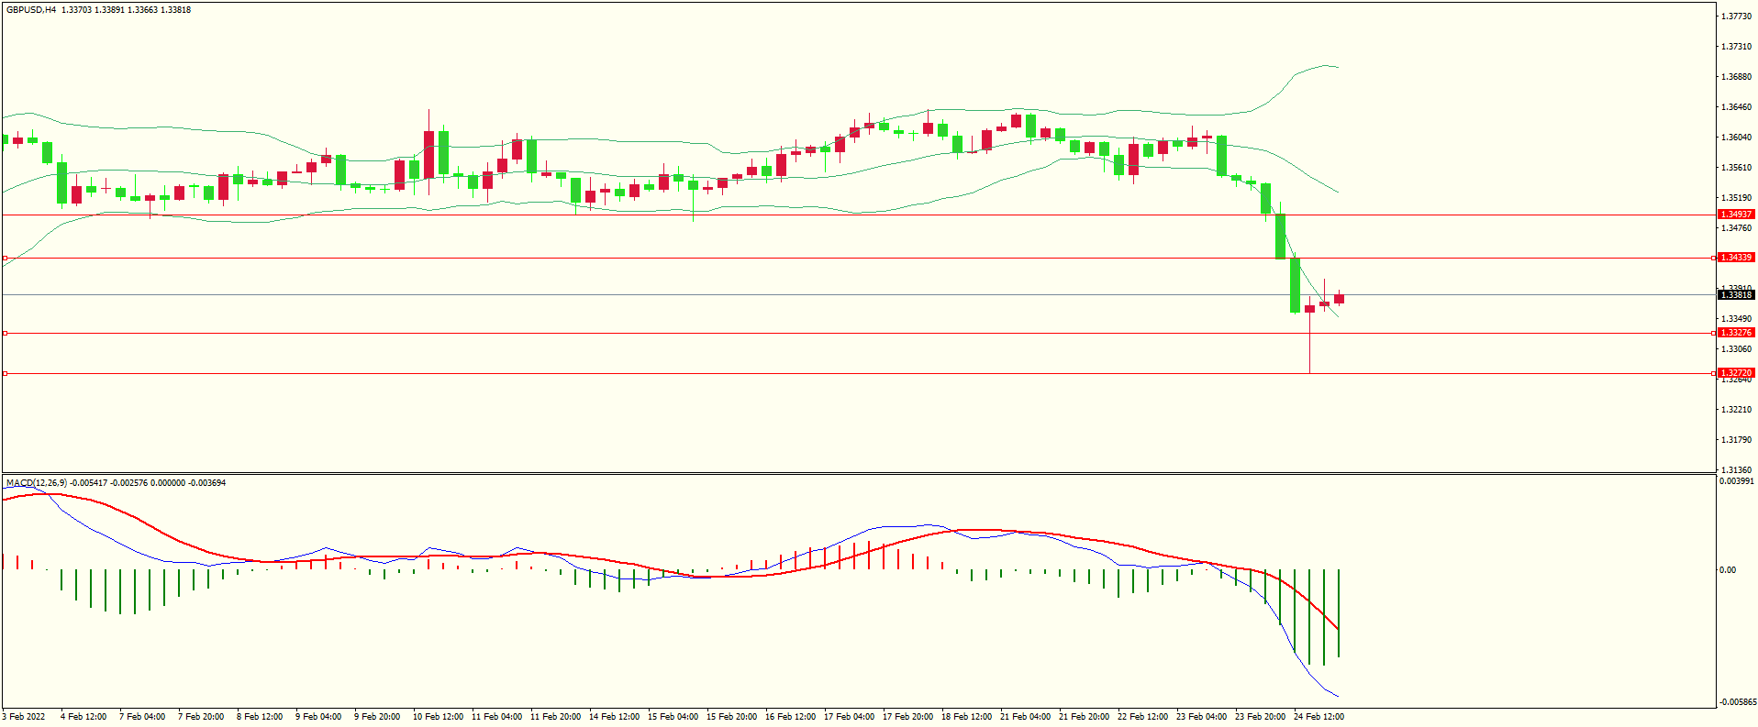Click the 1.35610 value on price scale

pos(1737,168)
